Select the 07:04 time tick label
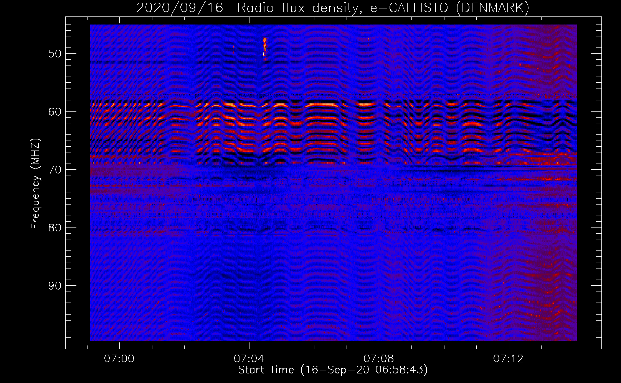The height and width of the screenshot is (383, 621). (x=249, y=359)
